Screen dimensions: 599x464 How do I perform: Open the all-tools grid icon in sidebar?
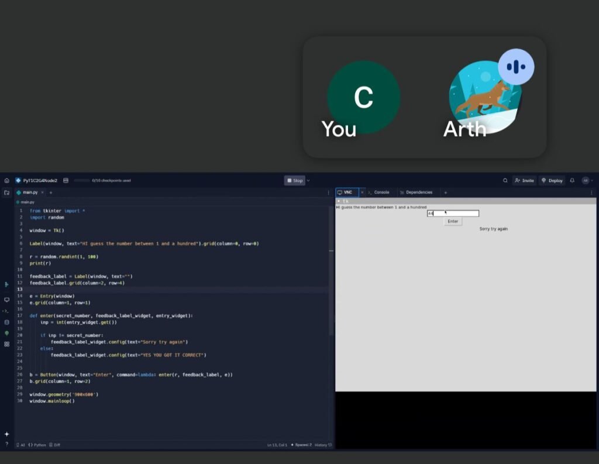[6, 344]
